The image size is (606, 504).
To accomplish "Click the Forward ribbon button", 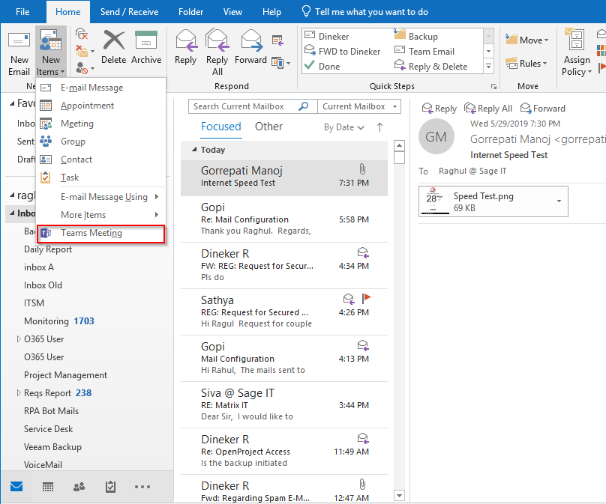I will pyautogui.click(x=250, y=47).
